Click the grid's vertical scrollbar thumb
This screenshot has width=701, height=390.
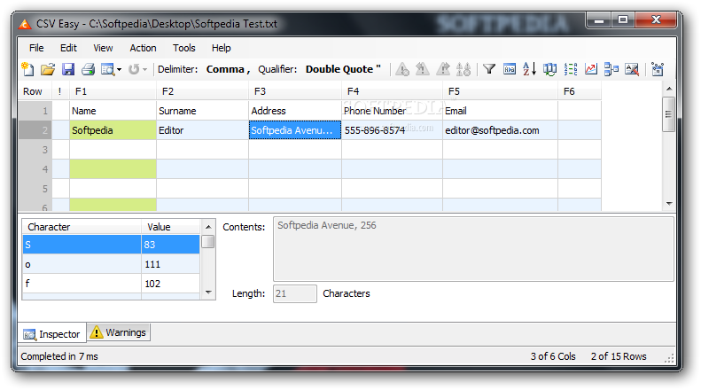click(x=669, y=114)
